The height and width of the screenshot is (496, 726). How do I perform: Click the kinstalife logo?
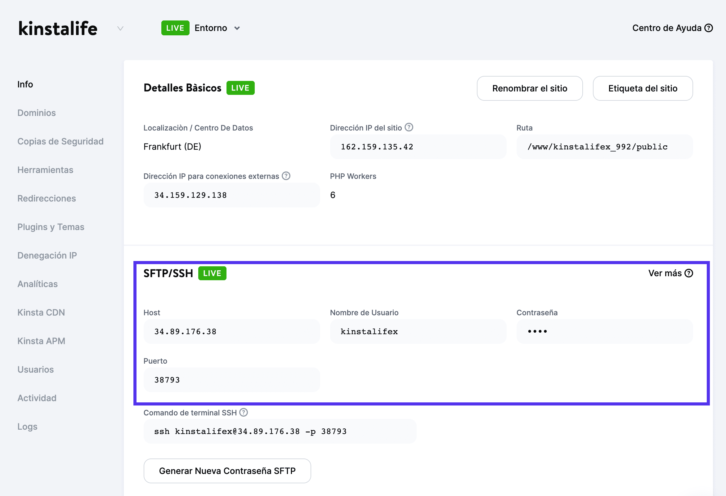pos(58,28)
